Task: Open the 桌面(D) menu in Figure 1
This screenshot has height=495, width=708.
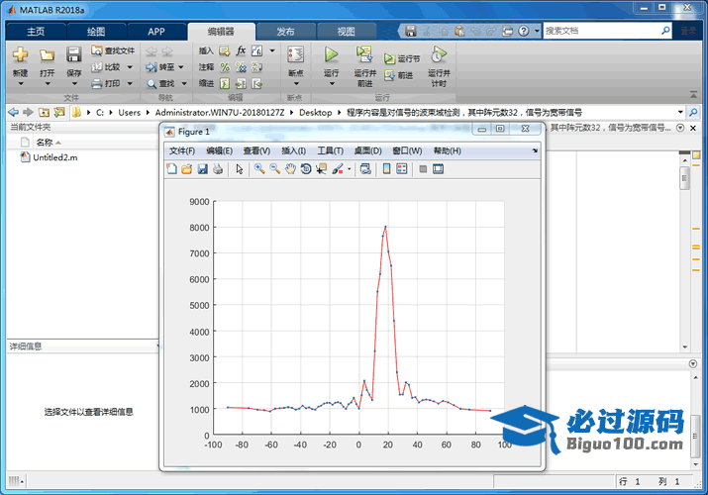Action: click(367, 150)
